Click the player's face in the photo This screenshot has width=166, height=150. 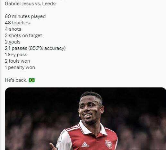coord(89,110)
